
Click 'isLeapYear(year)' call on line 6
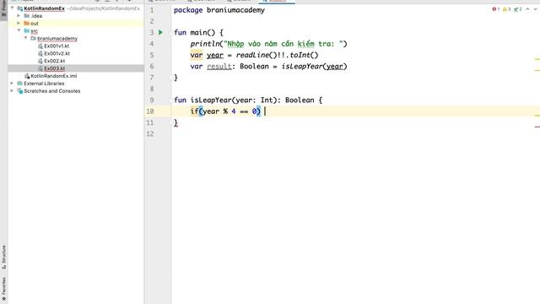coord(314,66)
